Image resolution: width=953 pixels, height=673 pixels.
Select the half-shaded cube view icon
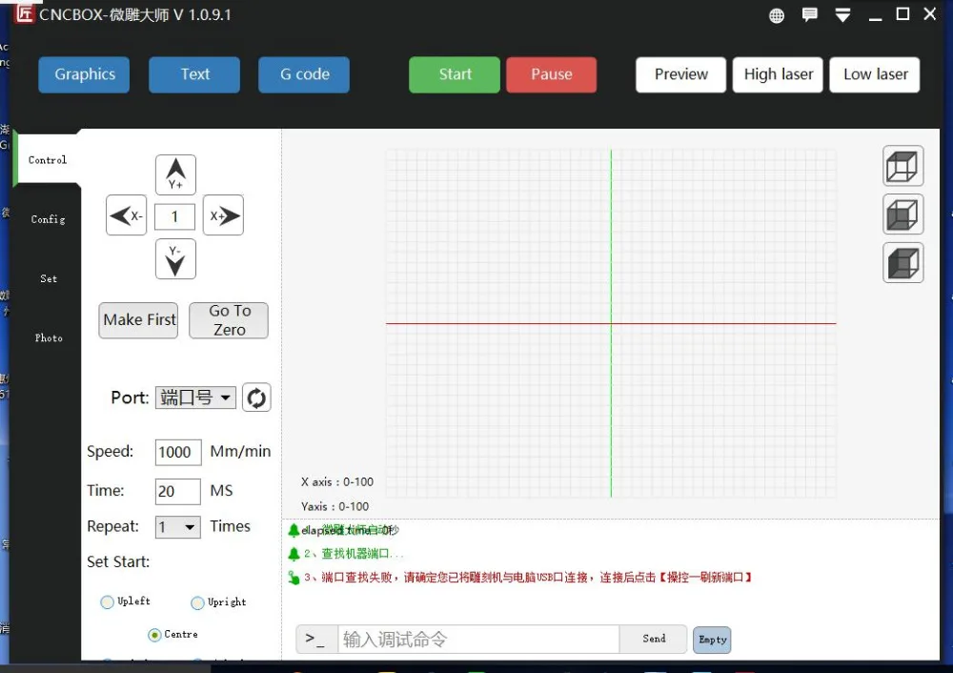point(903,214)
